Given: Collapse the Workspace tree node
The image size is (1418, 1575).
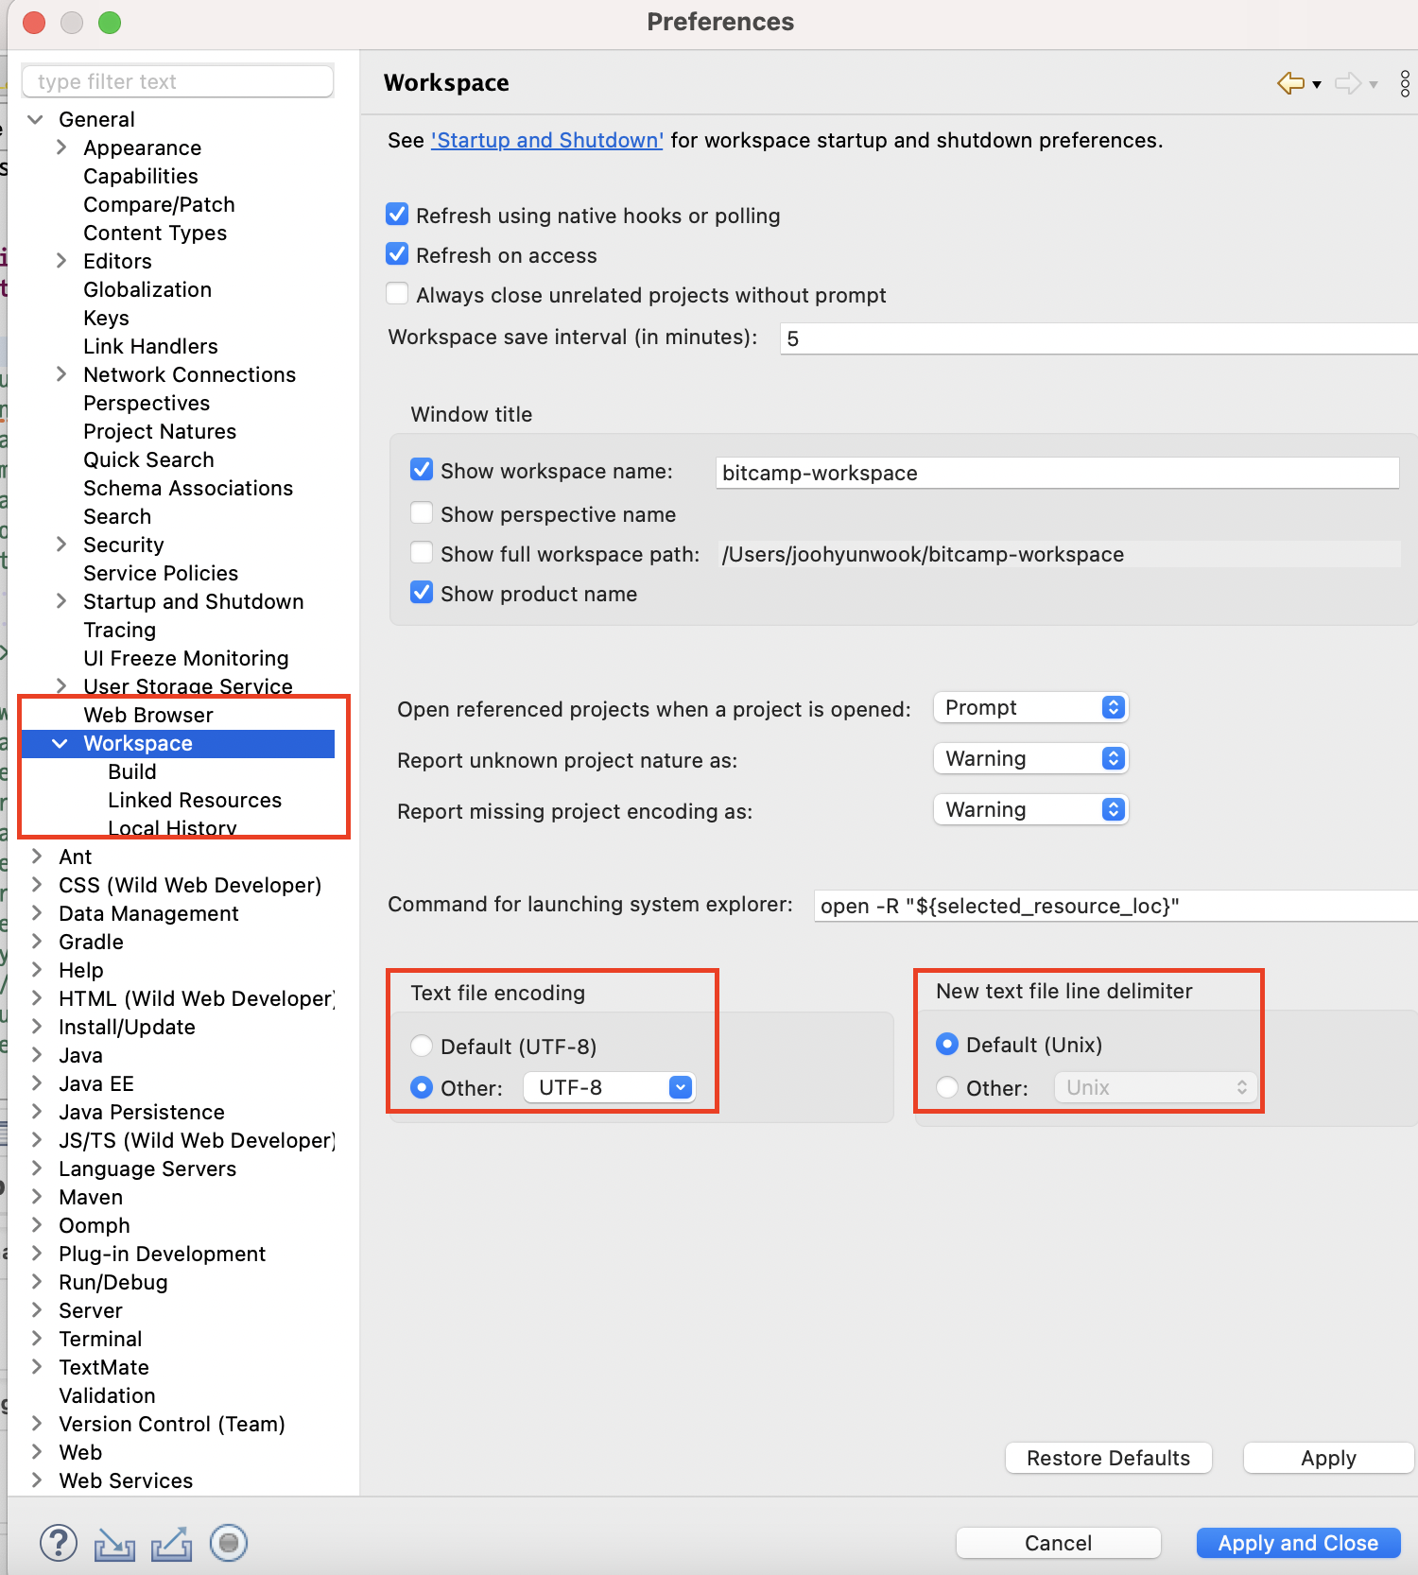Looking at the screenshot, I should pos(61,743).
